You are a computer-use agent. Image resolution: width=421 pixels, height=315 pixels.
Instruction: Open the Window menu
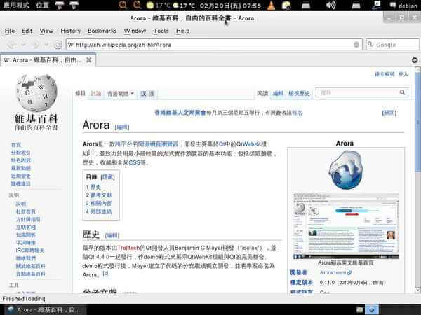135,31
